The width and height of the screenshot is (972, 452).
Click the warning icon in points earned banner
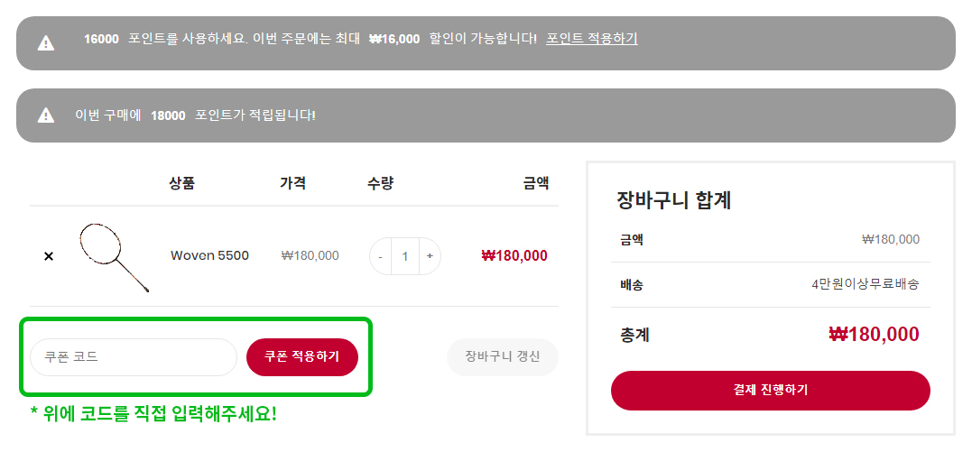pyautogui.click(x=46, y=115)
